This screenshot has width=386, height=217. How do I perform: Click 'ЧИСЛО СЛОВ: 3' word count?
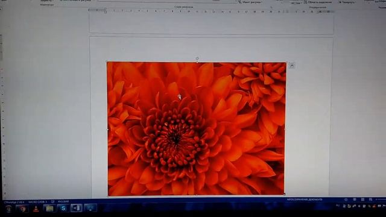coord(37,202)
